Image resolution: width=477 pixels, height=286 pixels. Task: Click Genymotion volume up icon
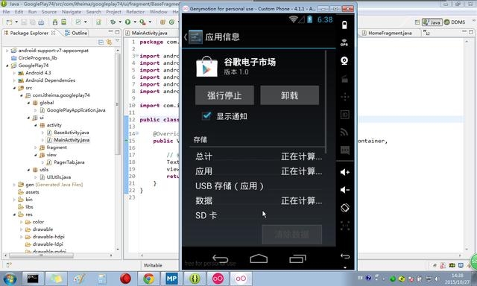(344, 172)
